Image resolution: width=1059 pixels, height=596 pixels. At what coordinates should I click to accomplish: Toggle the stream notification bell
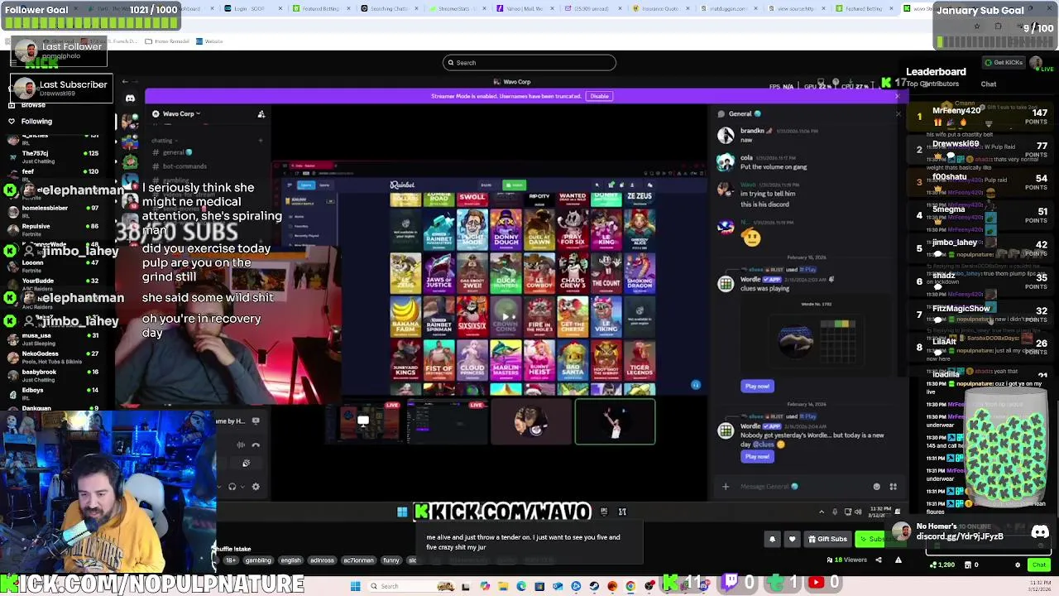tap(772, 539)
